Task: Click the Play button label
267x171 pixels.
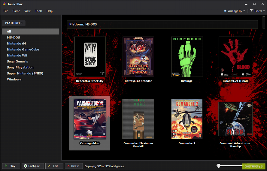Action: [x=13, y=166]
